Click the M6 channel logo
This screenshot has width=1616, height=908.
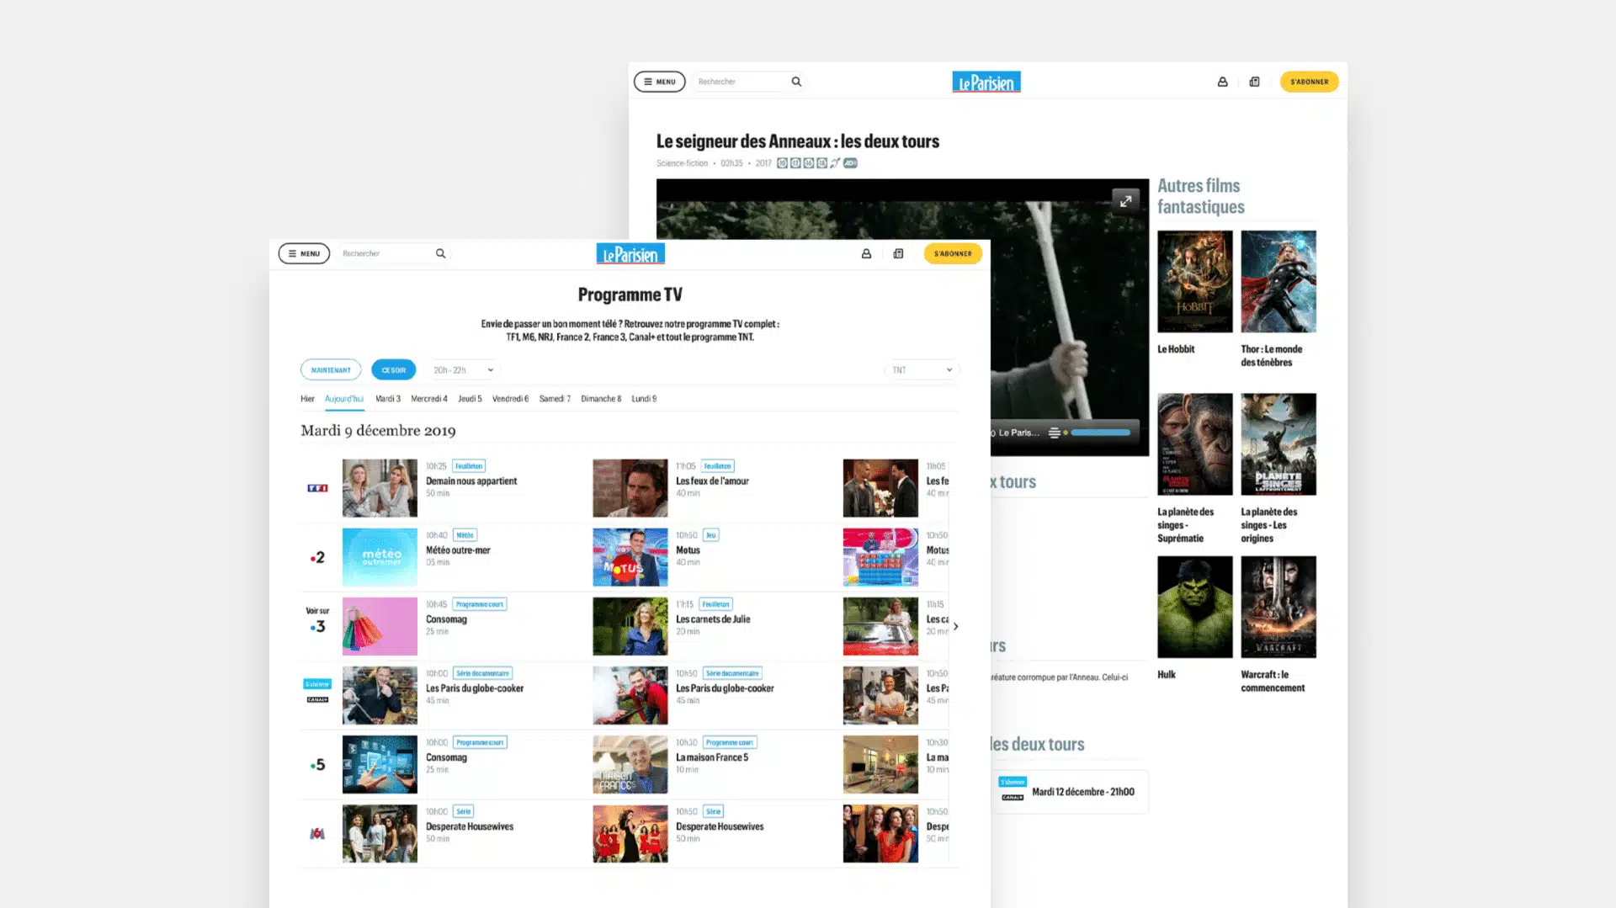(x=317, y=834)
